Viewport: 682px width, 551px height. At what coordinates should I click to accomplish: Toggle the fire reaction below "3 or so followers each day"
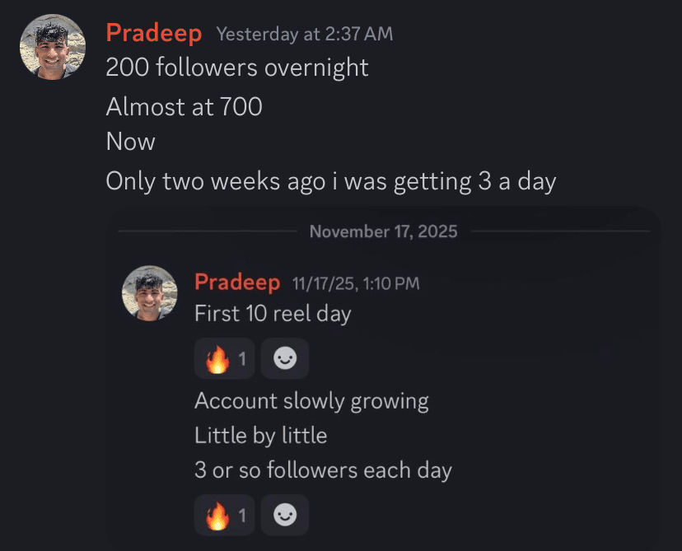click(224, 516)
